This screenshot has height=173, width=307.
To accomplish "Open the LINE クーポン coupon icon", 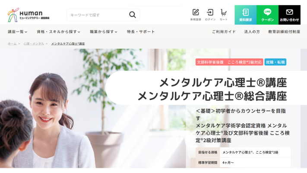I will (x=267, y=15).
